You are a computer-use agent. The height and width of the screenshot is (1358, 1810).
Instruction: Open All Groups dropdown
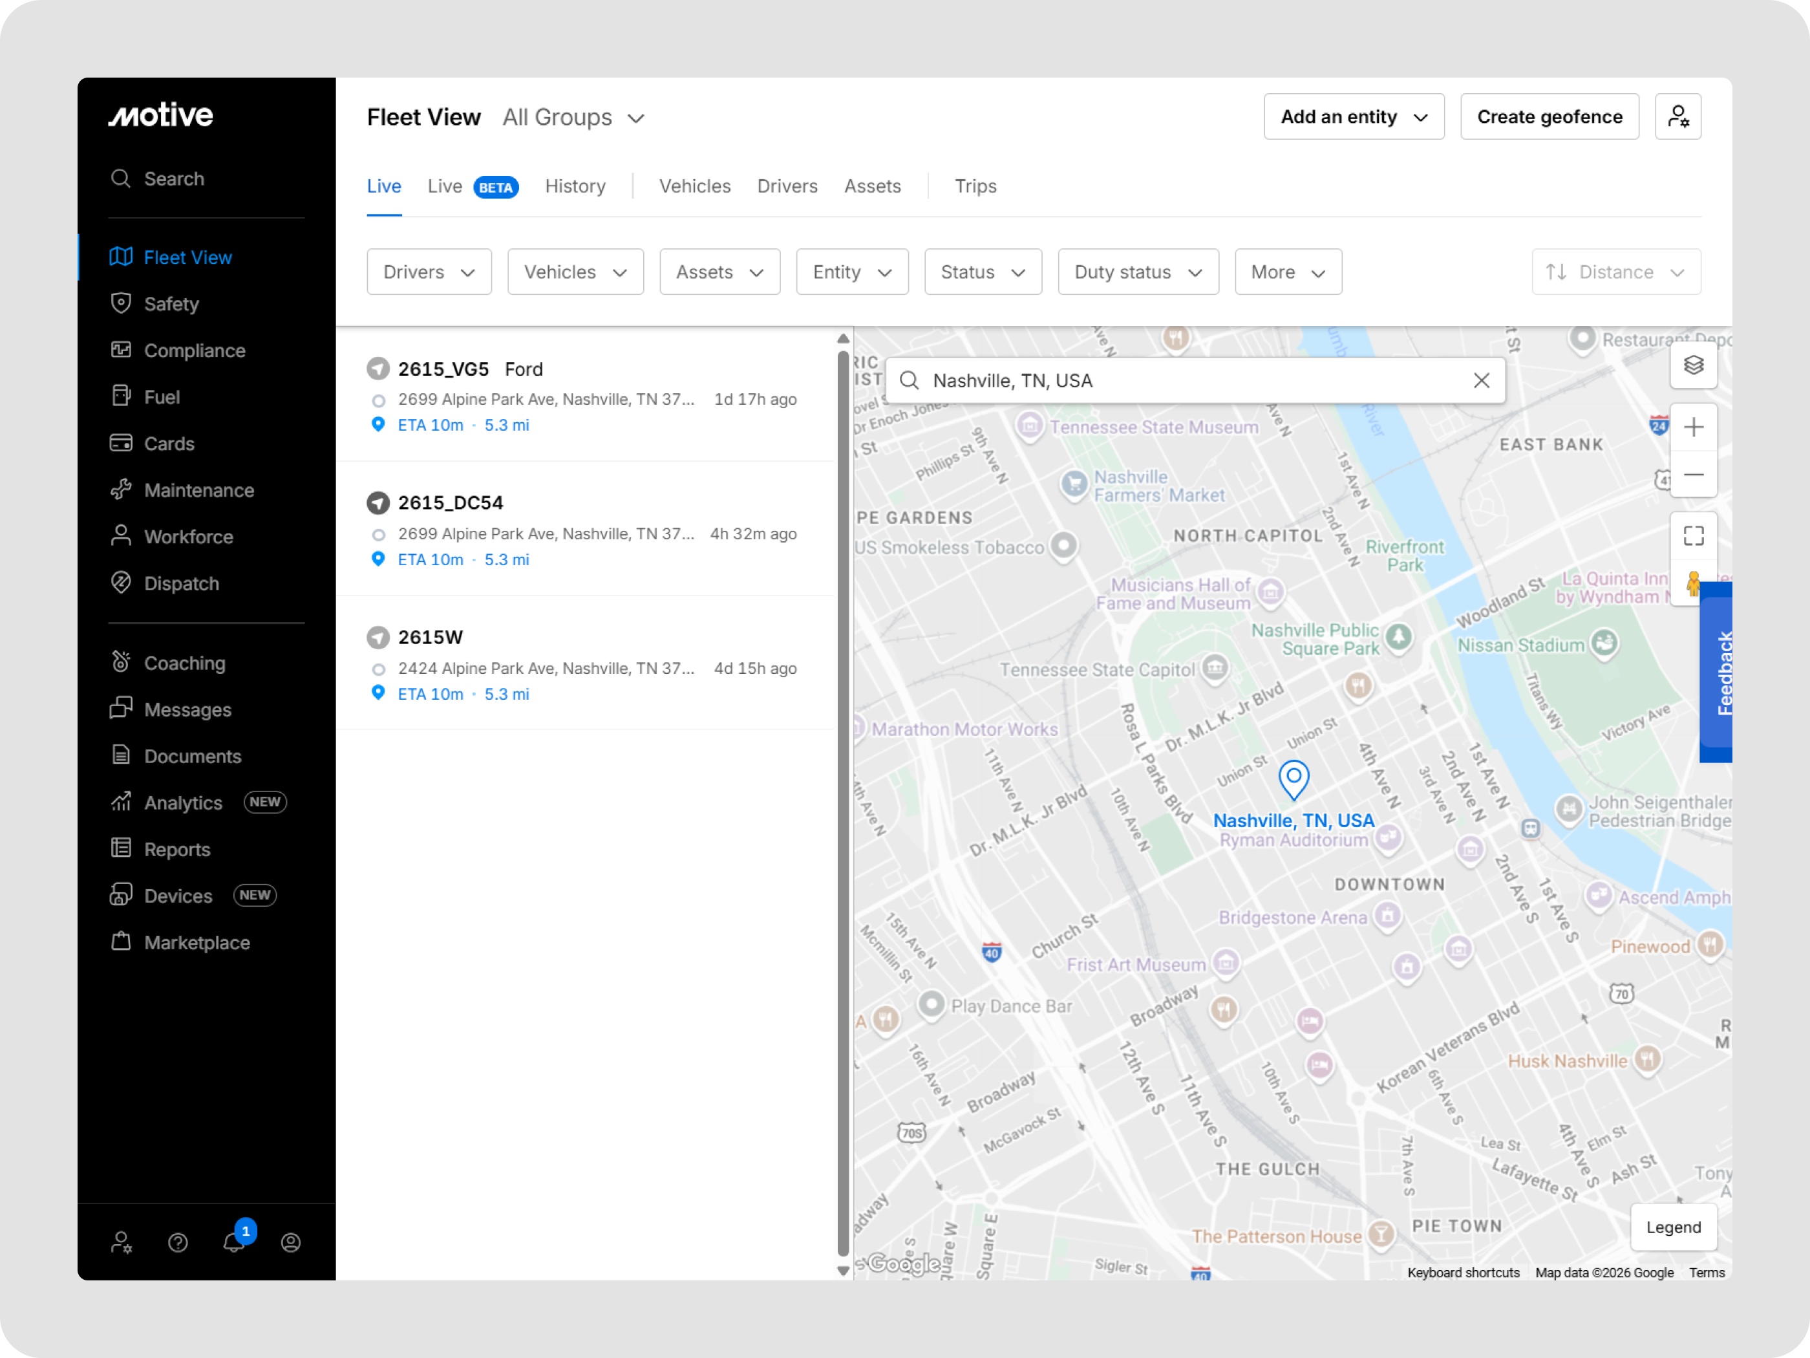pos(573,118)
